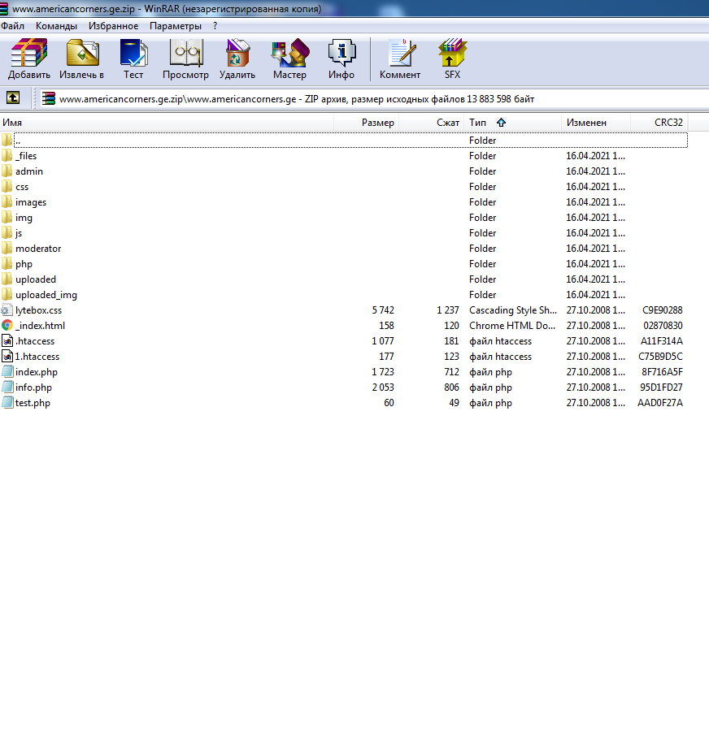This screenshot has height=736, width=709.
Task: Go up one folder level button
Action: [x=13, y=97]
